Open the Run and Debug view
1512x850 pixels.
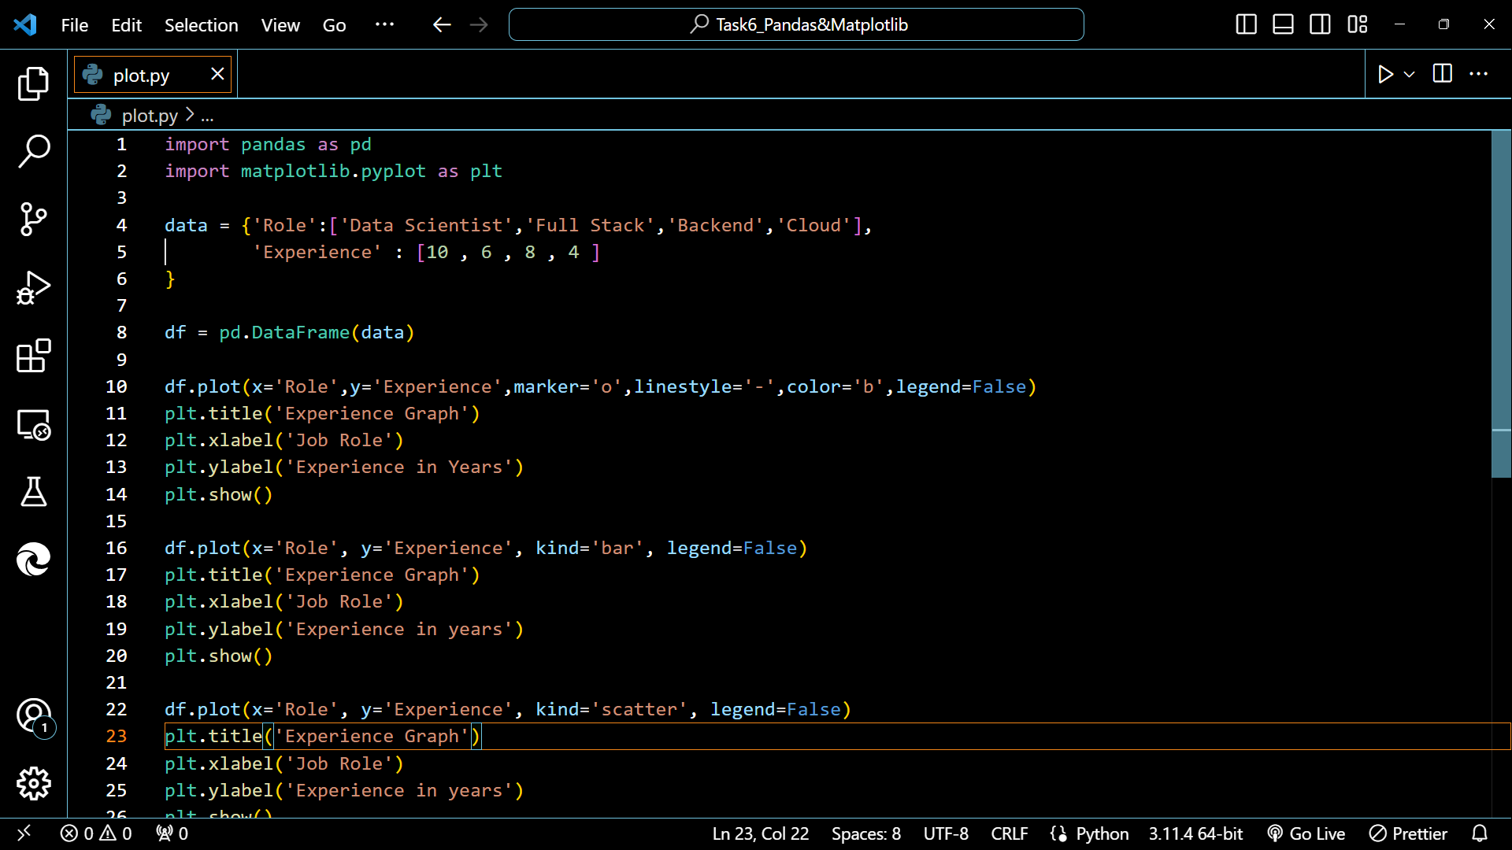click(33, 287)
